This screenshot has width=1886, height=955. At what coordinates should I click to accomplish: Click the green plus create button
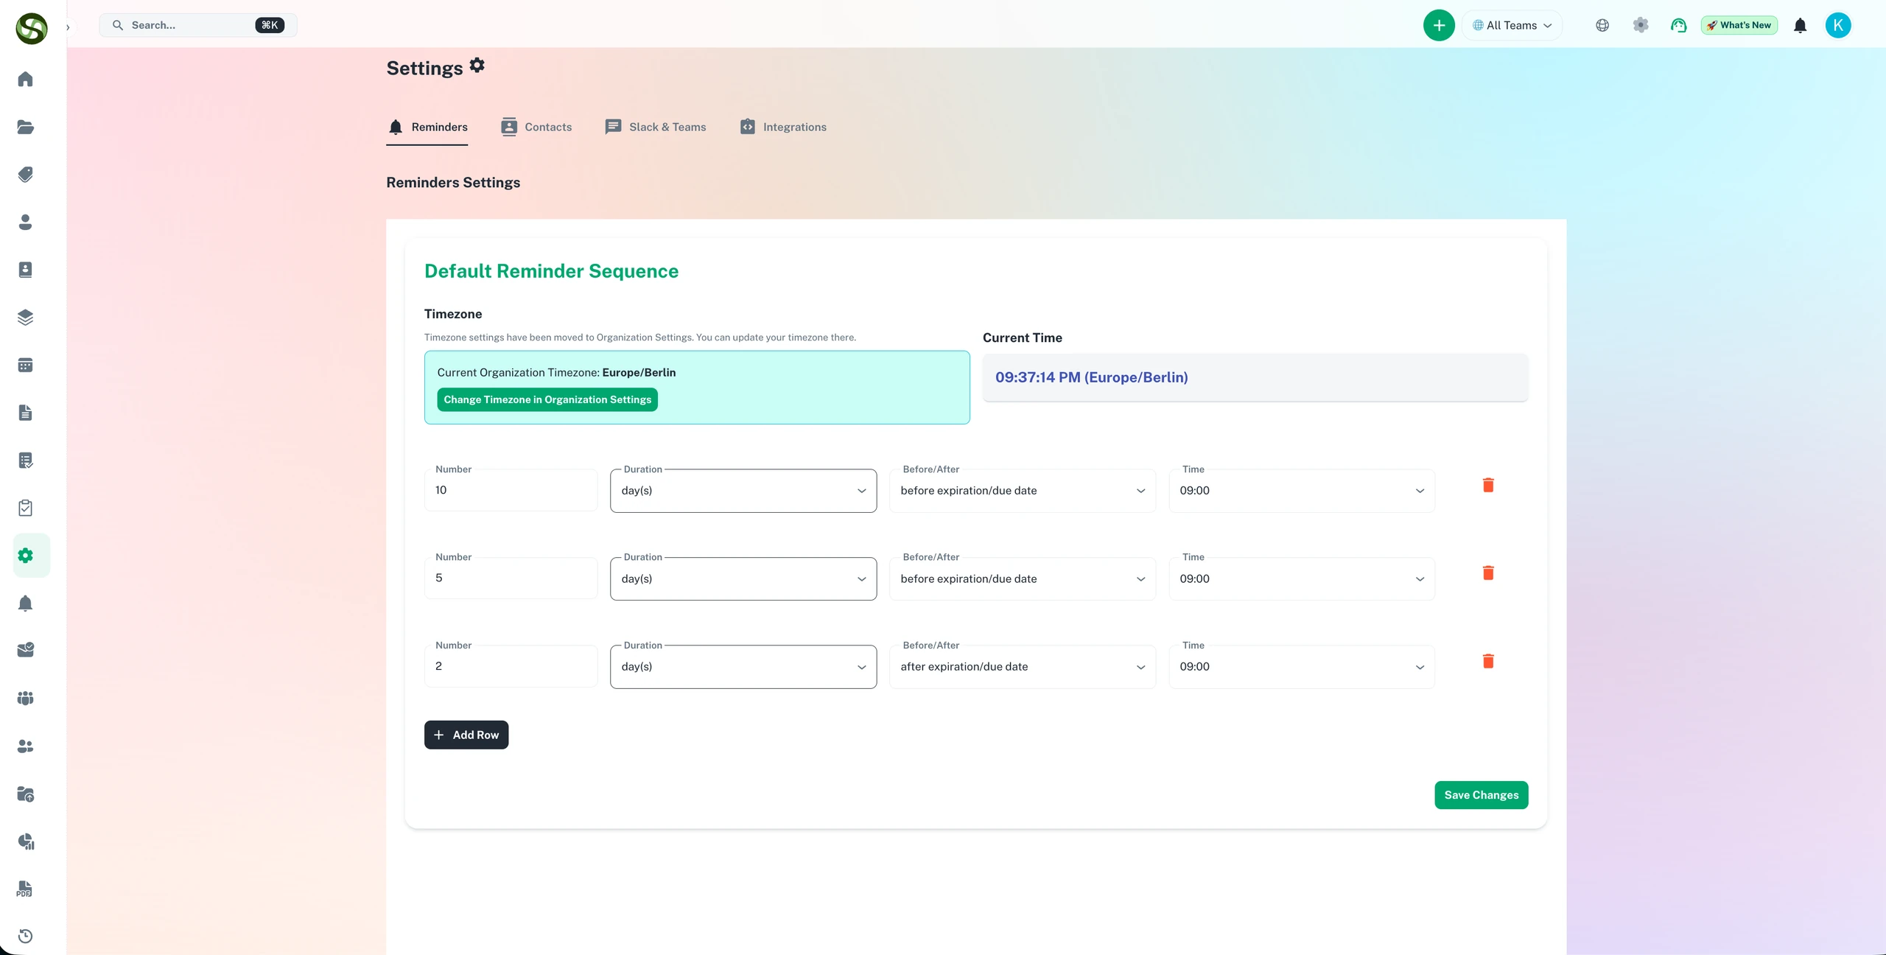point(1439,25)
